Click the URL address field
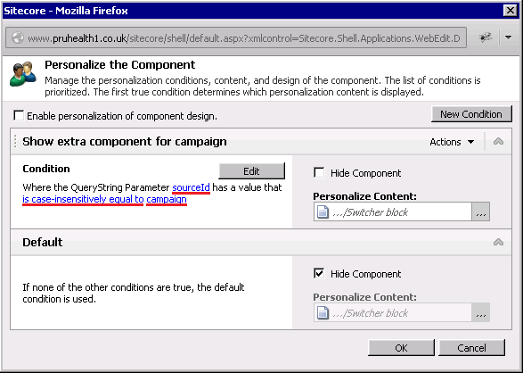Screen dimensions: 523x373 244,38
